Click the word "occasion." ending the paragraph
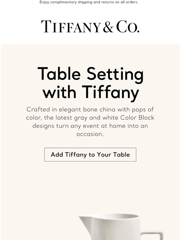180x240 pixels. coord(90,134)
